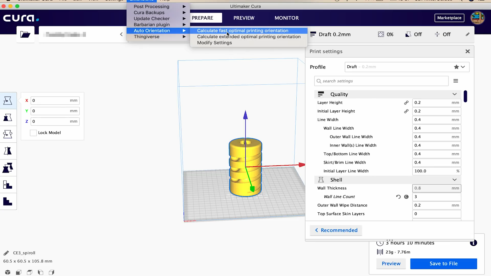Expand the Barbarian plugin submenu
Screen dimensions: 491x276
click(159, 25)
